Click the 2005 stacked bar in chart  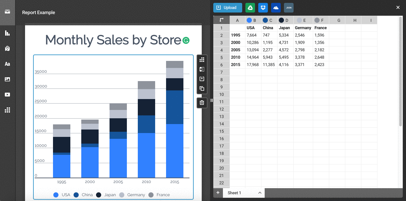(x=118, y=140)
